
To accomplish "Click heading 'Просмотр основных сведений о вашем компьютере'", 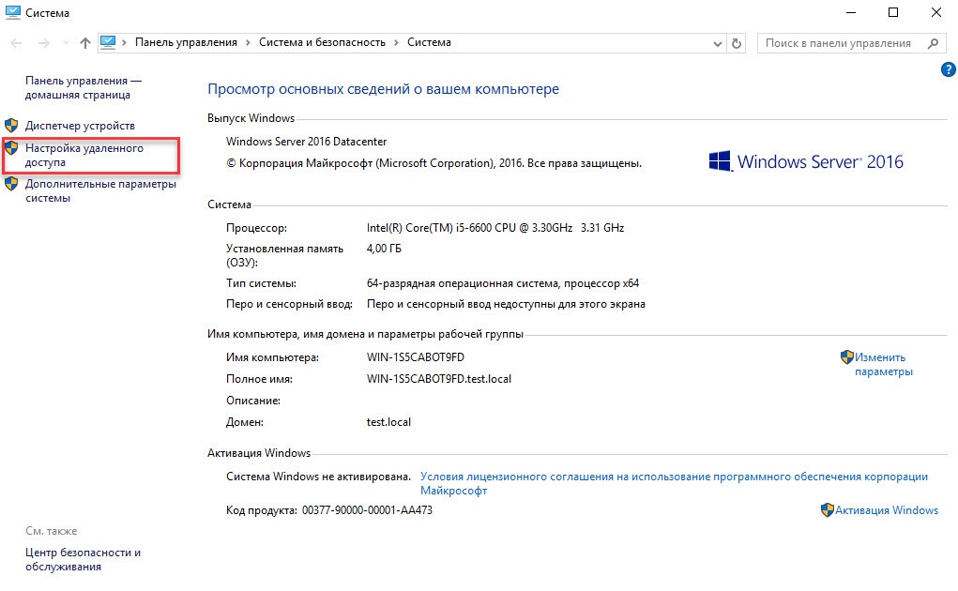I will (383, 88).
